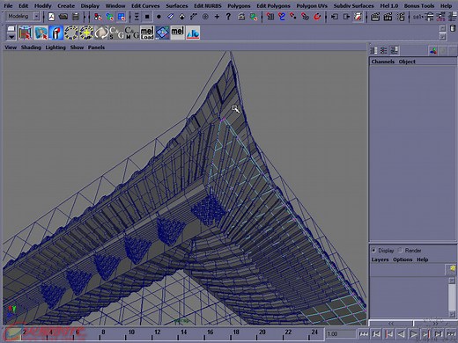The width and height of the screenshot is (458, 343).
Task: Open the Polygon UVs menu
Action: (x=312, y=5)
